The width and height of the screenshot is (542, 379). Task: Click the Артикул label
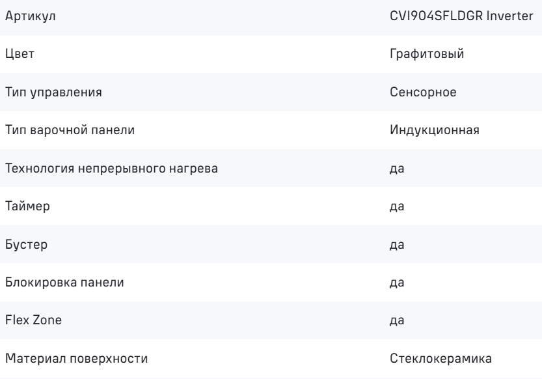(31, 16)
